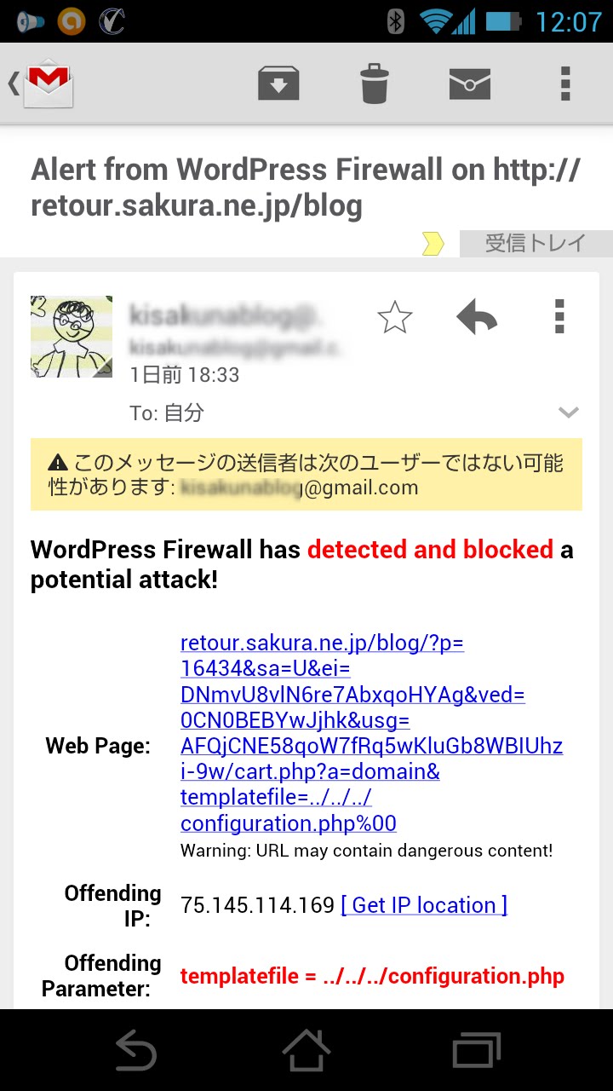This screenshot has width=613, height=1091.
Task: Open recent apps button
Action: click(477, 1050)
